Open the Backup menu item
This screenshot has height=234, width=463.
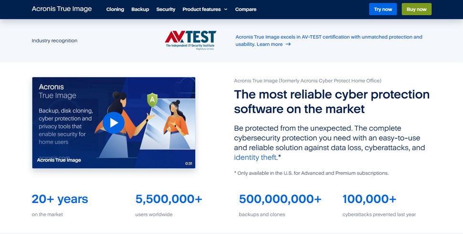[x=140, y=10]
